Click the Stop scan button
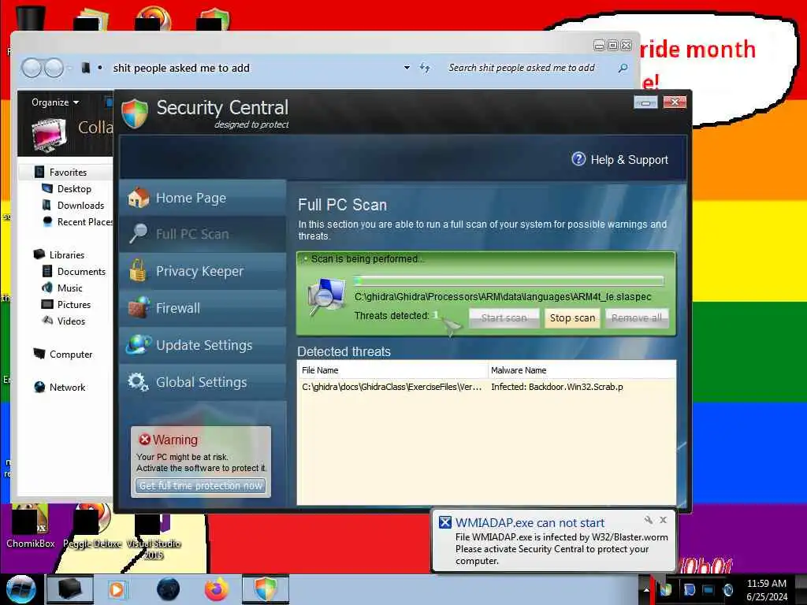807x605 pixels. (572, 318)
